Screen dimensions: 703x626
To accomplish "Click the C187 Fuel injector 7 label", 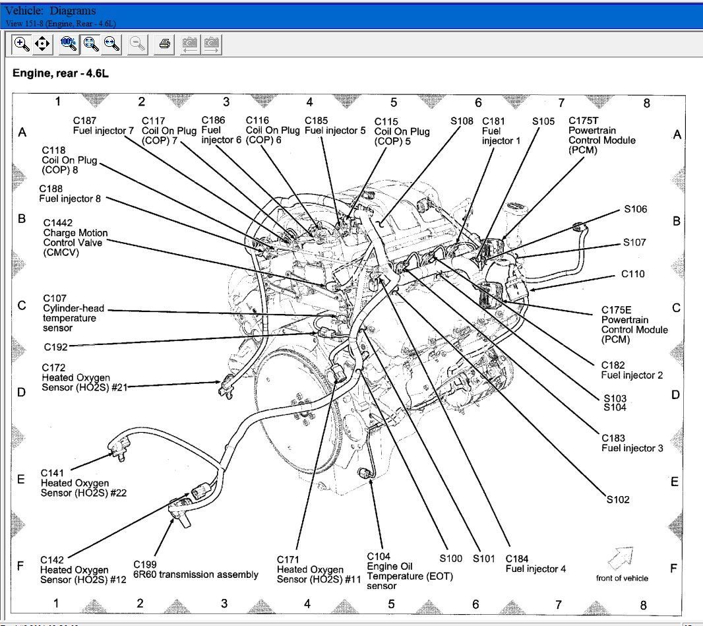I will coord(102,125).
